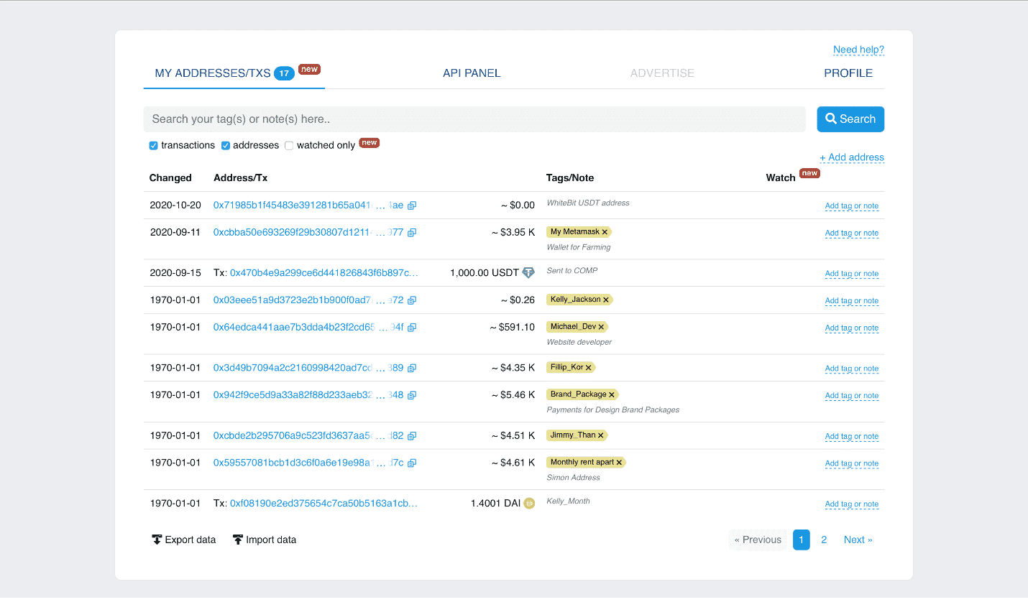Image resolution: width=1028 pixels, height=615 pixels.
Task: Go to the Previous page
Action: (758, 540)
